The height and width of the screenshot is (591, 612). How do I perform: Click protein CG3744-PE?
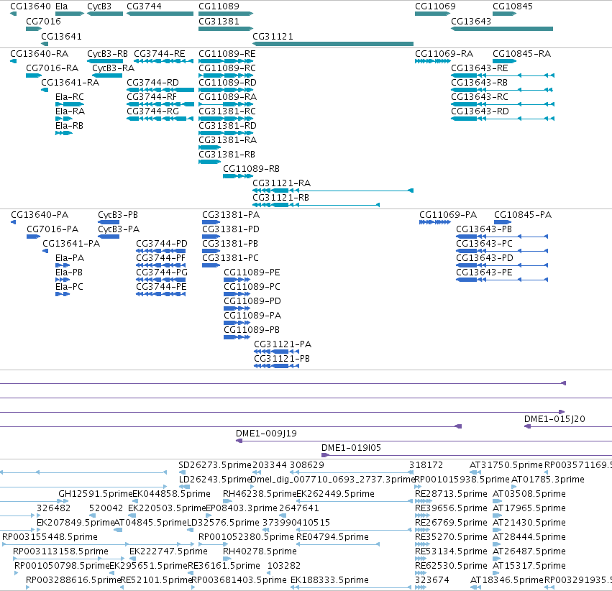161,294
